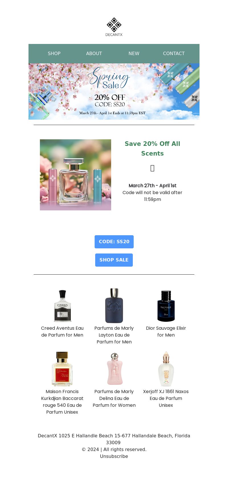Click the Unsubscribe link in footer
The image size is (228, 485).
click(114, 456)
